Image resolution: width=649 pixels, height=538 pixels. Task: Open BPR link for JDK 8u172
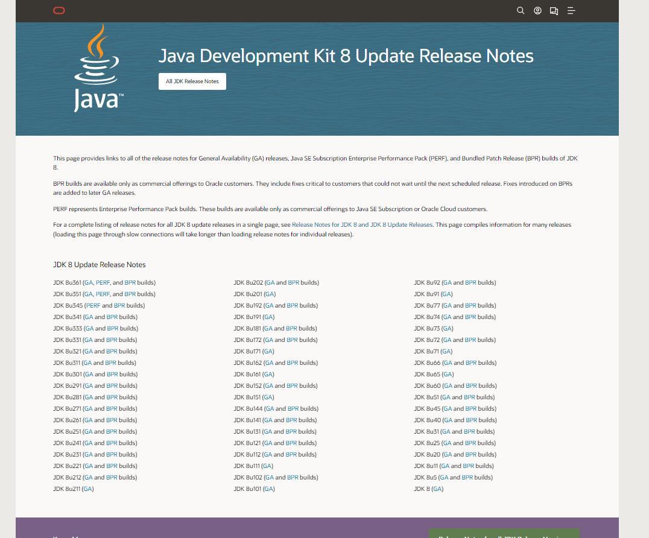292,340
